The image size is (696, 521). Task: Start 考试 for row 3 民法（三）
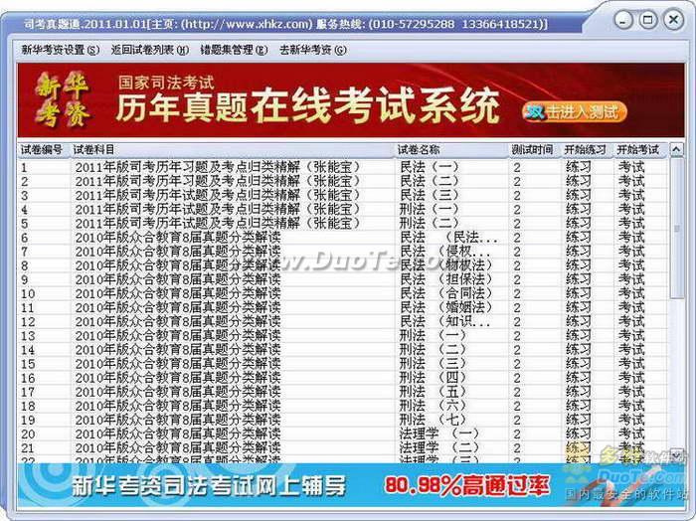pos(630,195)
